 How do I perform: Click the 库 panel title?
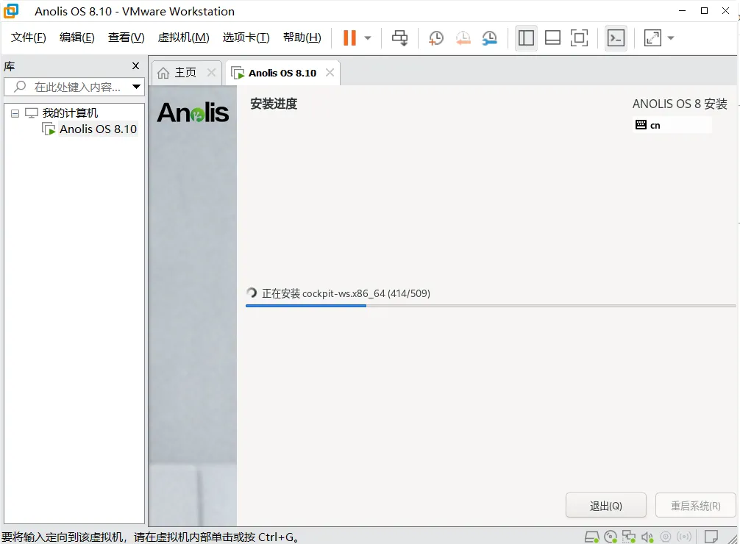tap(10, 66)
